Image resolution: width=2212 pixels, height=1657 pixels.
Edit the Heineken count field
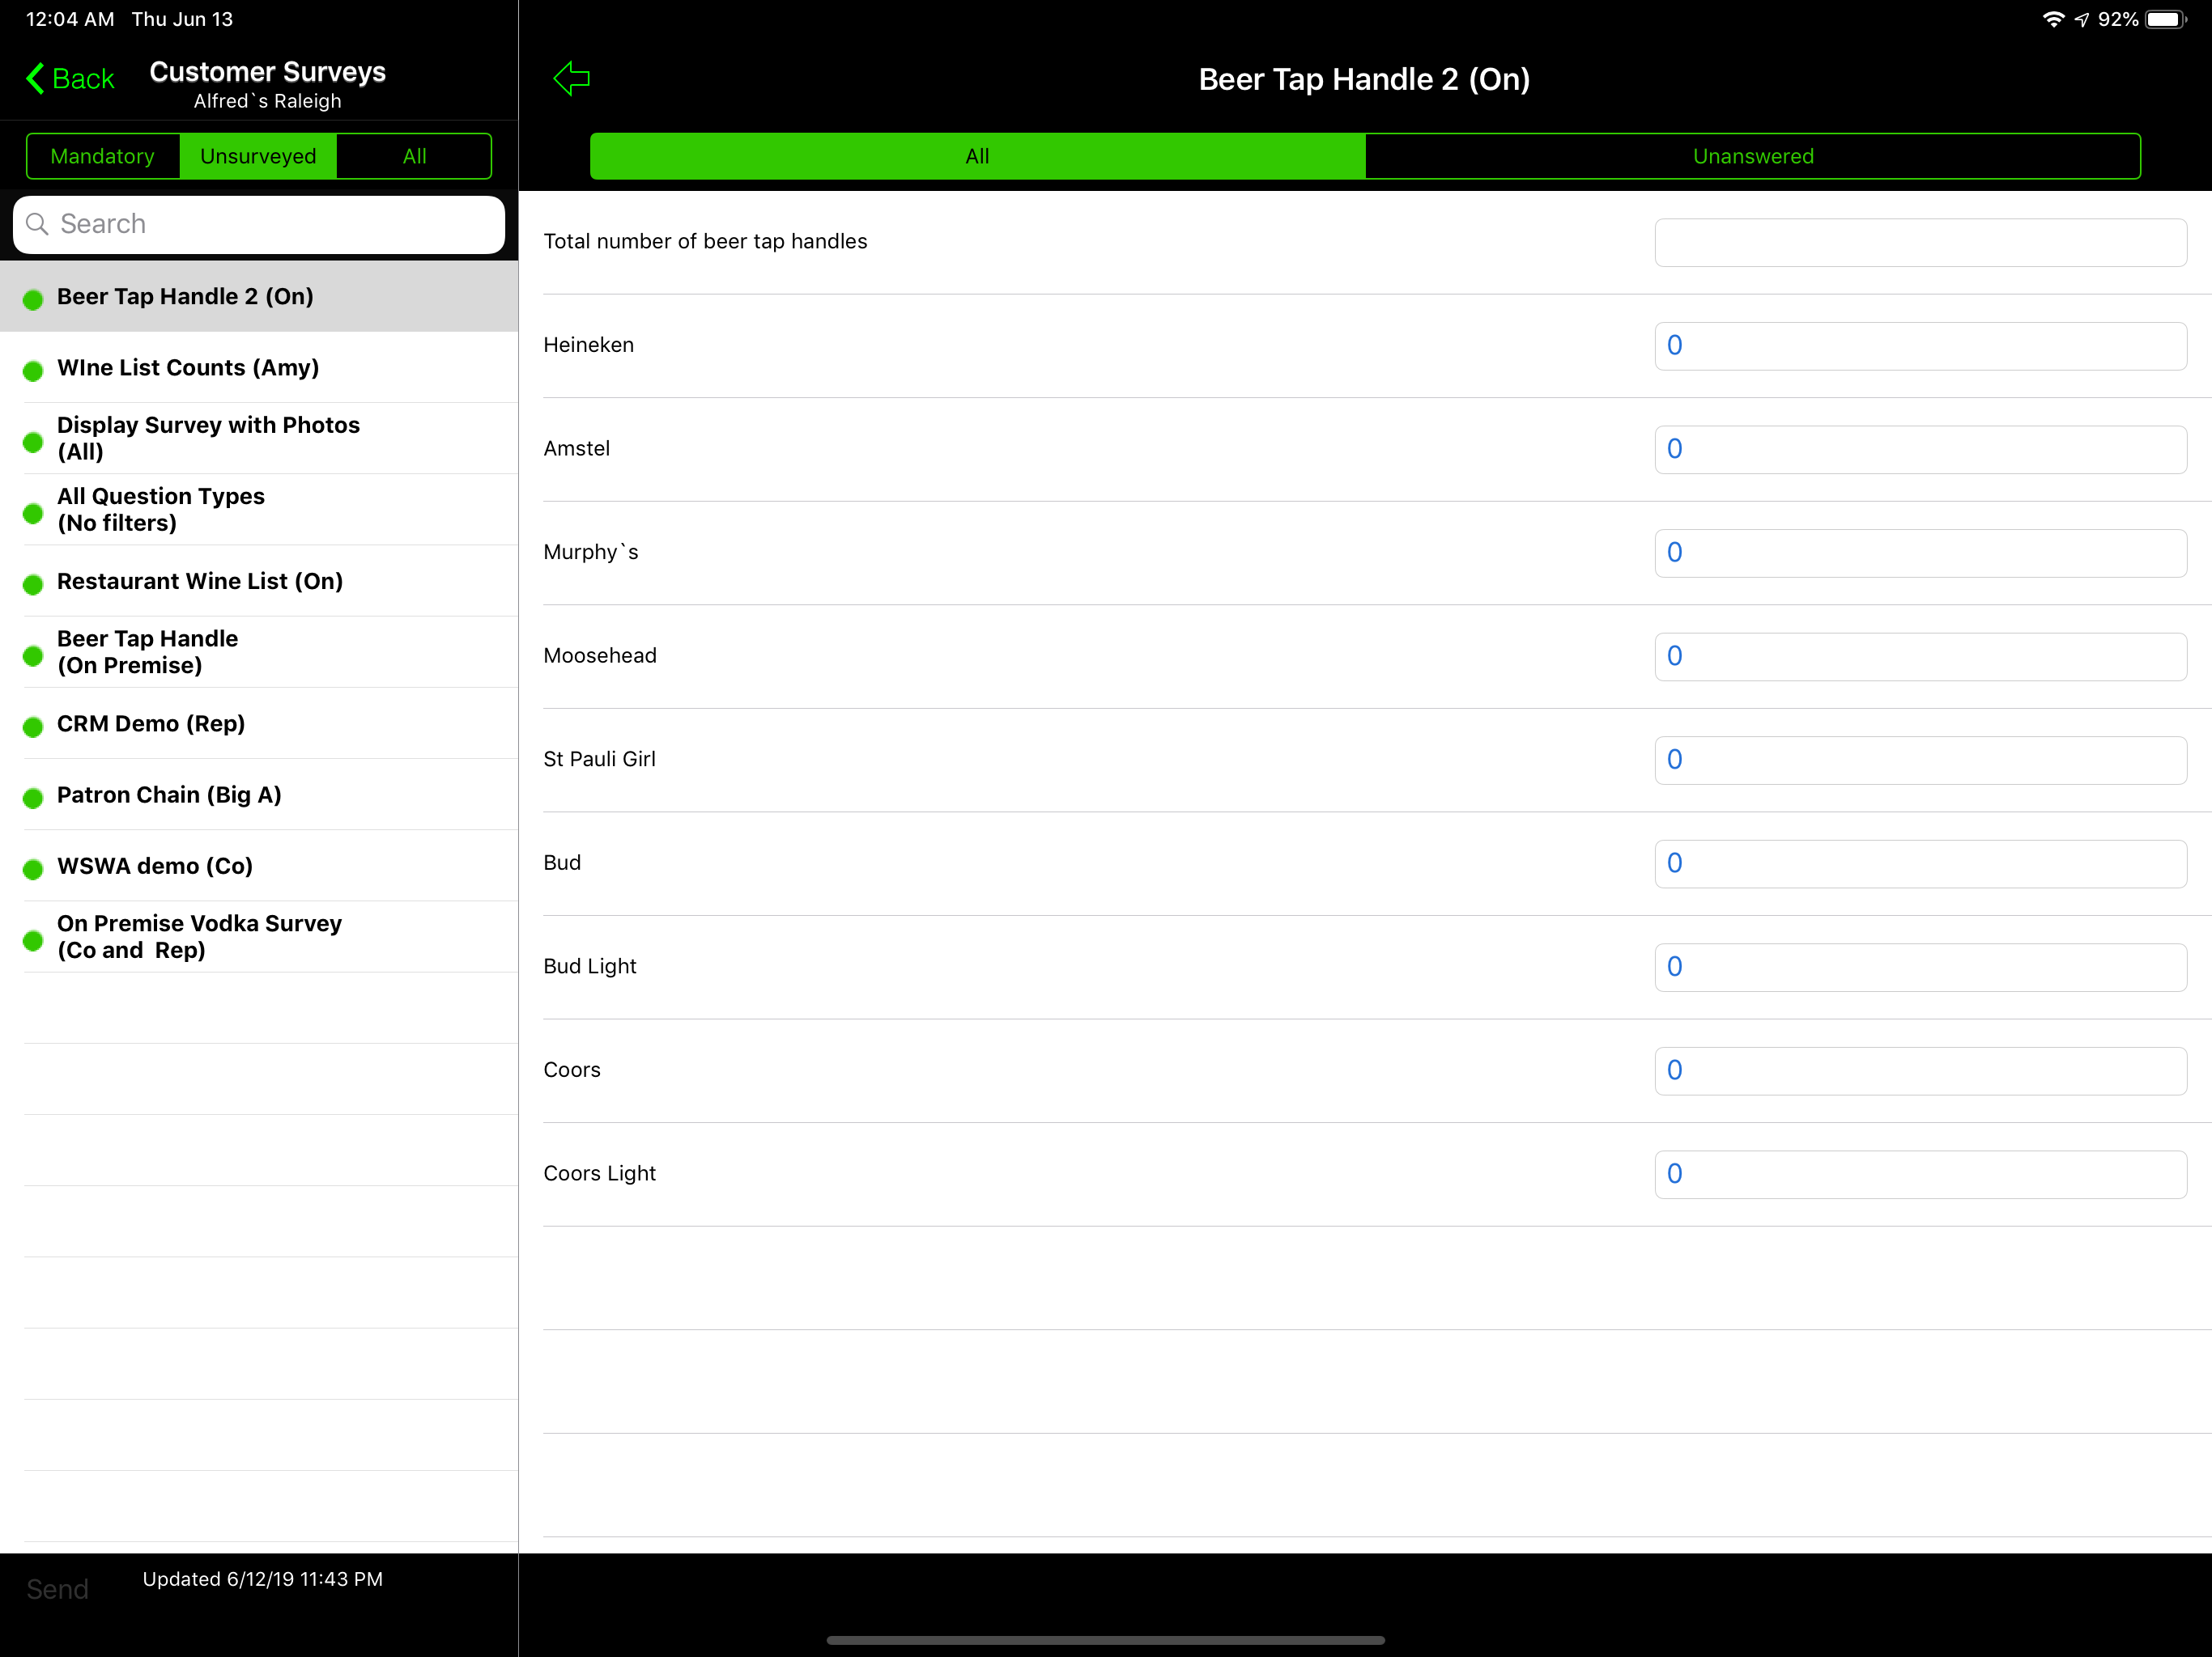point(1920,345)
